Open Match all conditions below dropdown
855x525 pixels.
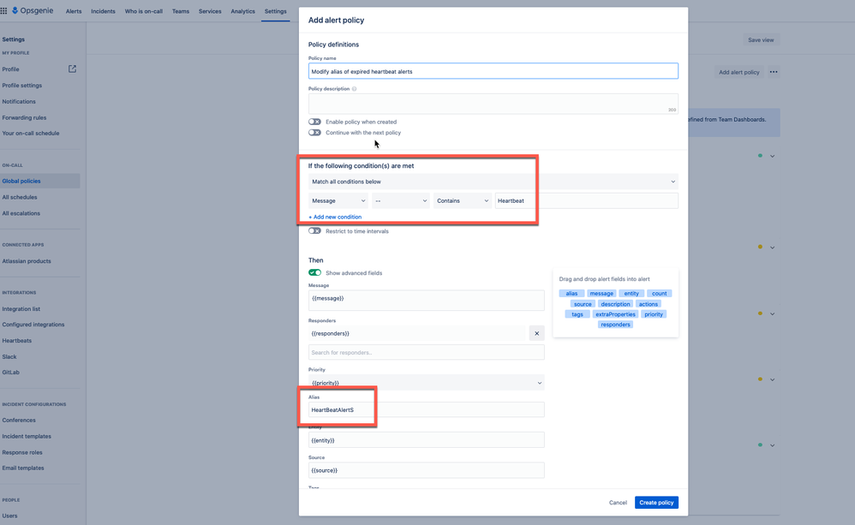[x=493, y=182]
